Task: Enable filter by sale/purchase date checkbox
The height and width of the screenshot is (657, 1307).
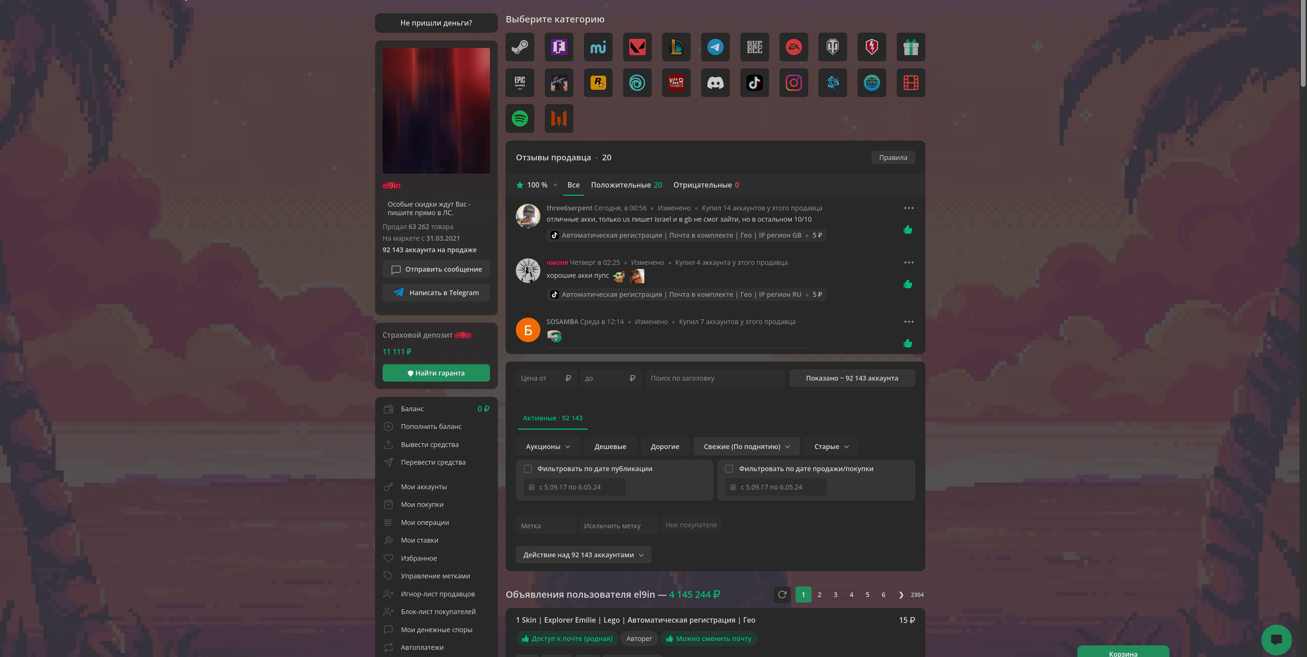Action: (x=729, y=469)
